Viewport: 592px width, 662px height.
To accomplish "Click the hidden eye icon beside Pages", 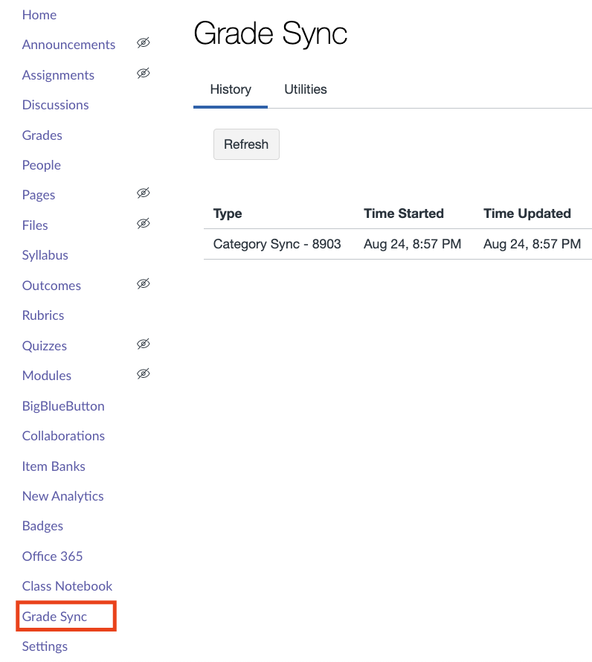I will click(144, 193).
